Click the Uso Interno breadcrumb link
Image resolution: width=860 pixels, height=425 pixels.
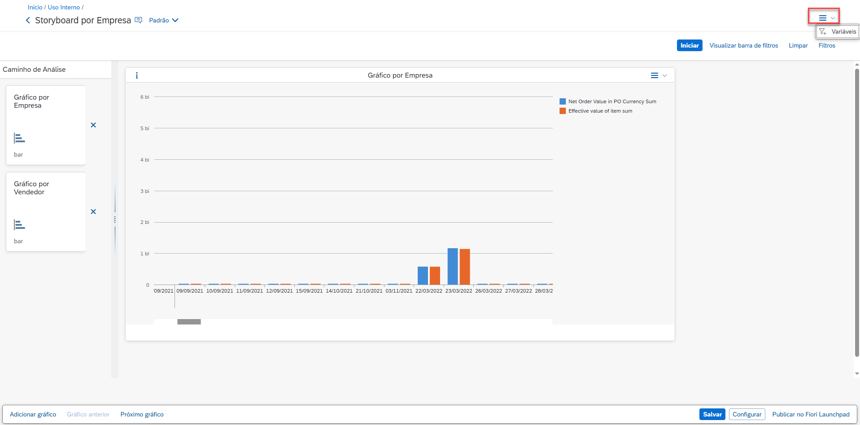coord(64,7)
